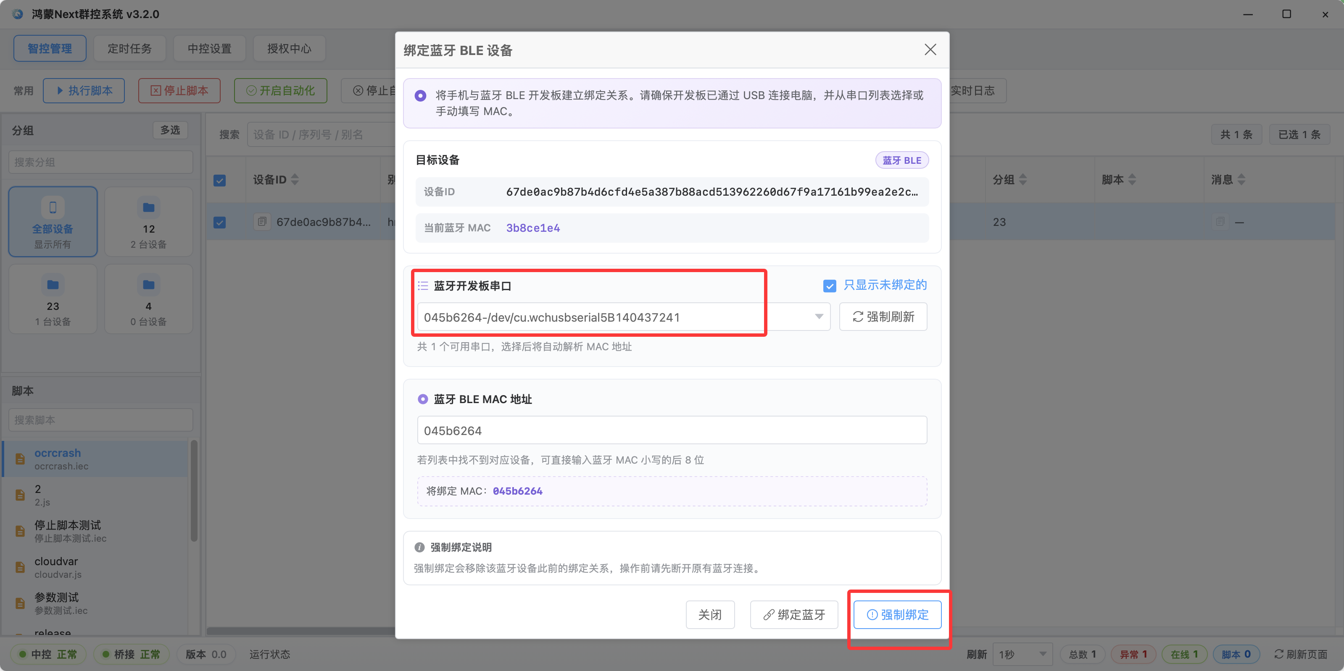
Task: Switch to the 定时任务 tab
Action: (x=129, y=48)
